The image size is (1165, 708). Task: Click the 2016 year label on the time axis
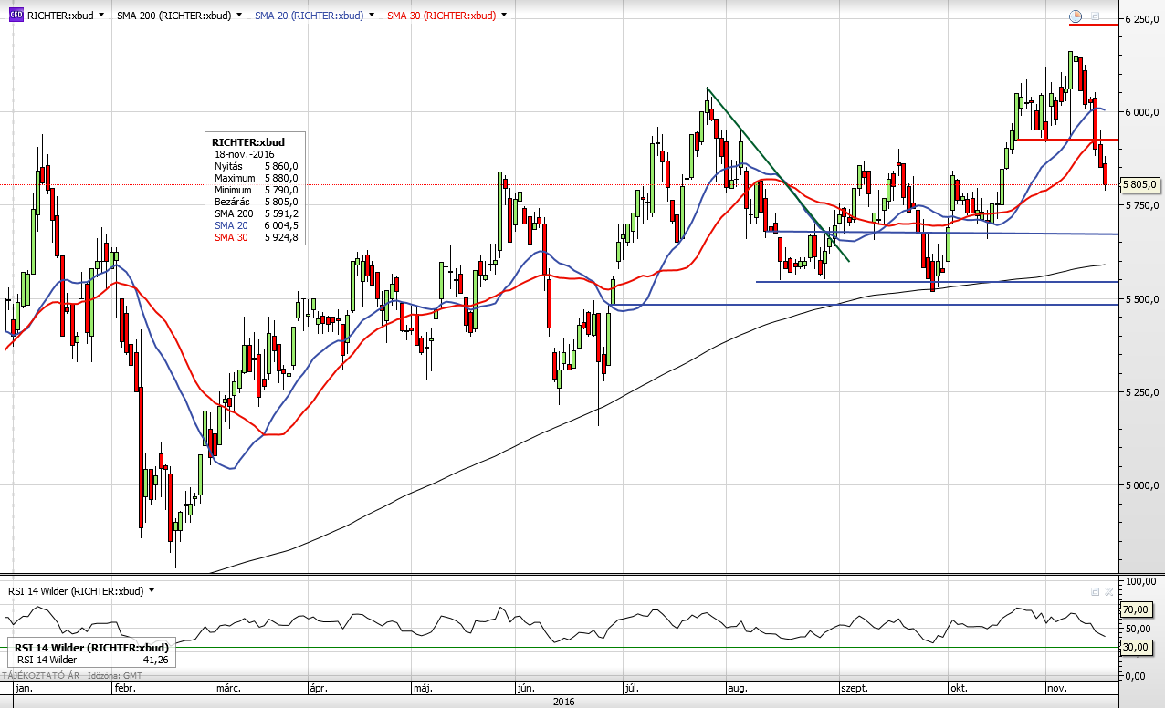(x=565, y=702)
